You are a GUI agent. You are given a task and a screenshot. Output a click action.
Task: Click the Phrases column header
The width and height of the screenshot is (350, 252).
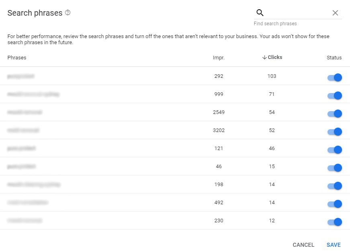click(17, 58)
